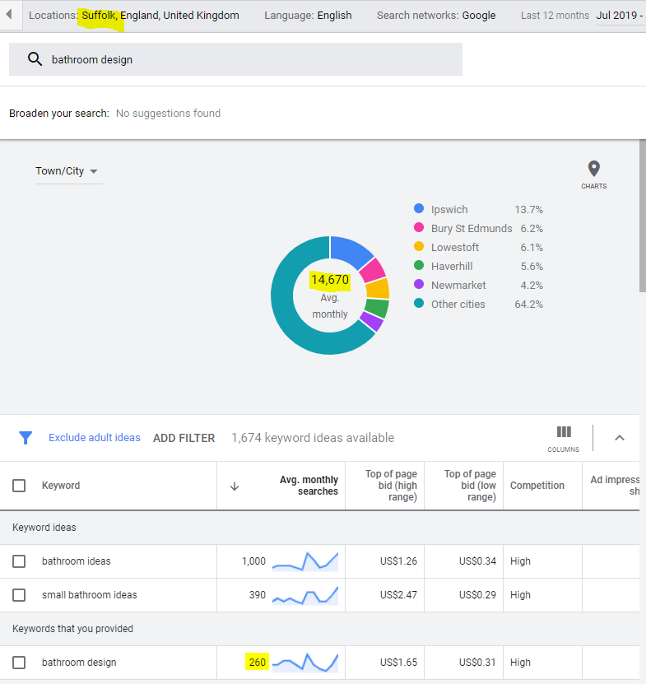
Task: Click the yellow Lowestoft legend dot
Action: coord(419,246)
